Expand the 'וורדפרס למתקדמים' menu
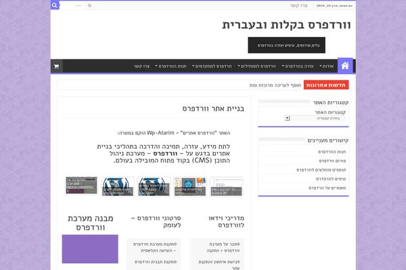 pos(212,66)
